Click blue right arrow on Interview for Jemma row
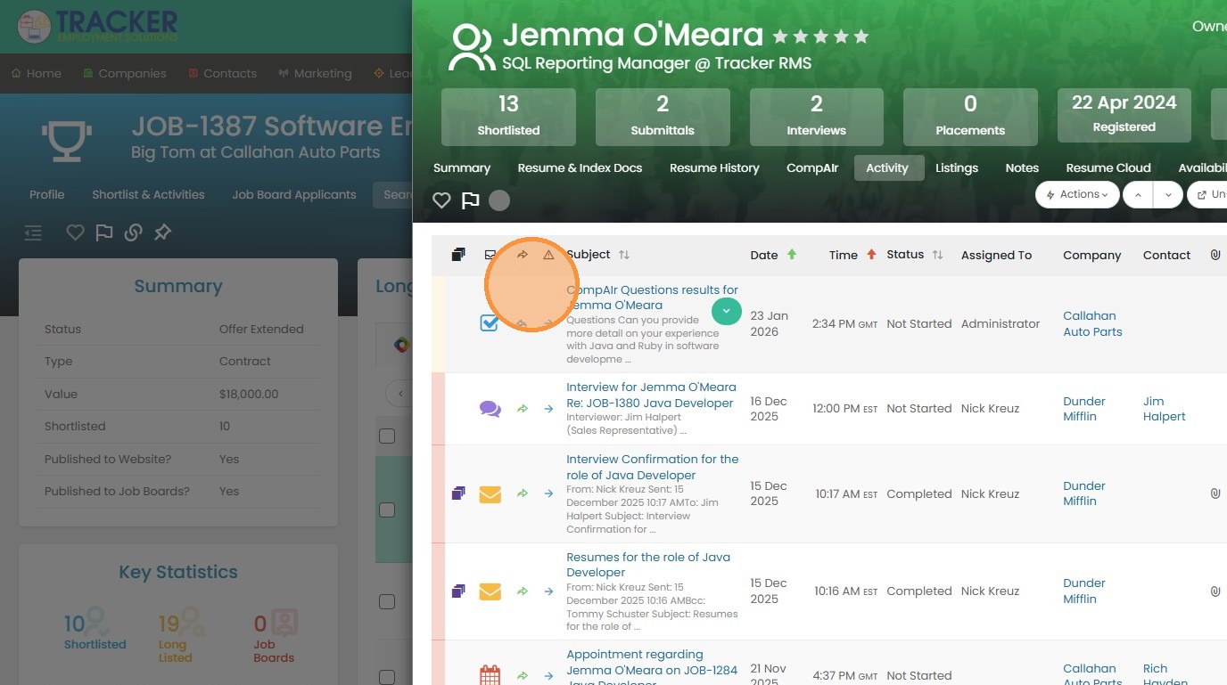1227x685 pixels. tap(548, 409)
